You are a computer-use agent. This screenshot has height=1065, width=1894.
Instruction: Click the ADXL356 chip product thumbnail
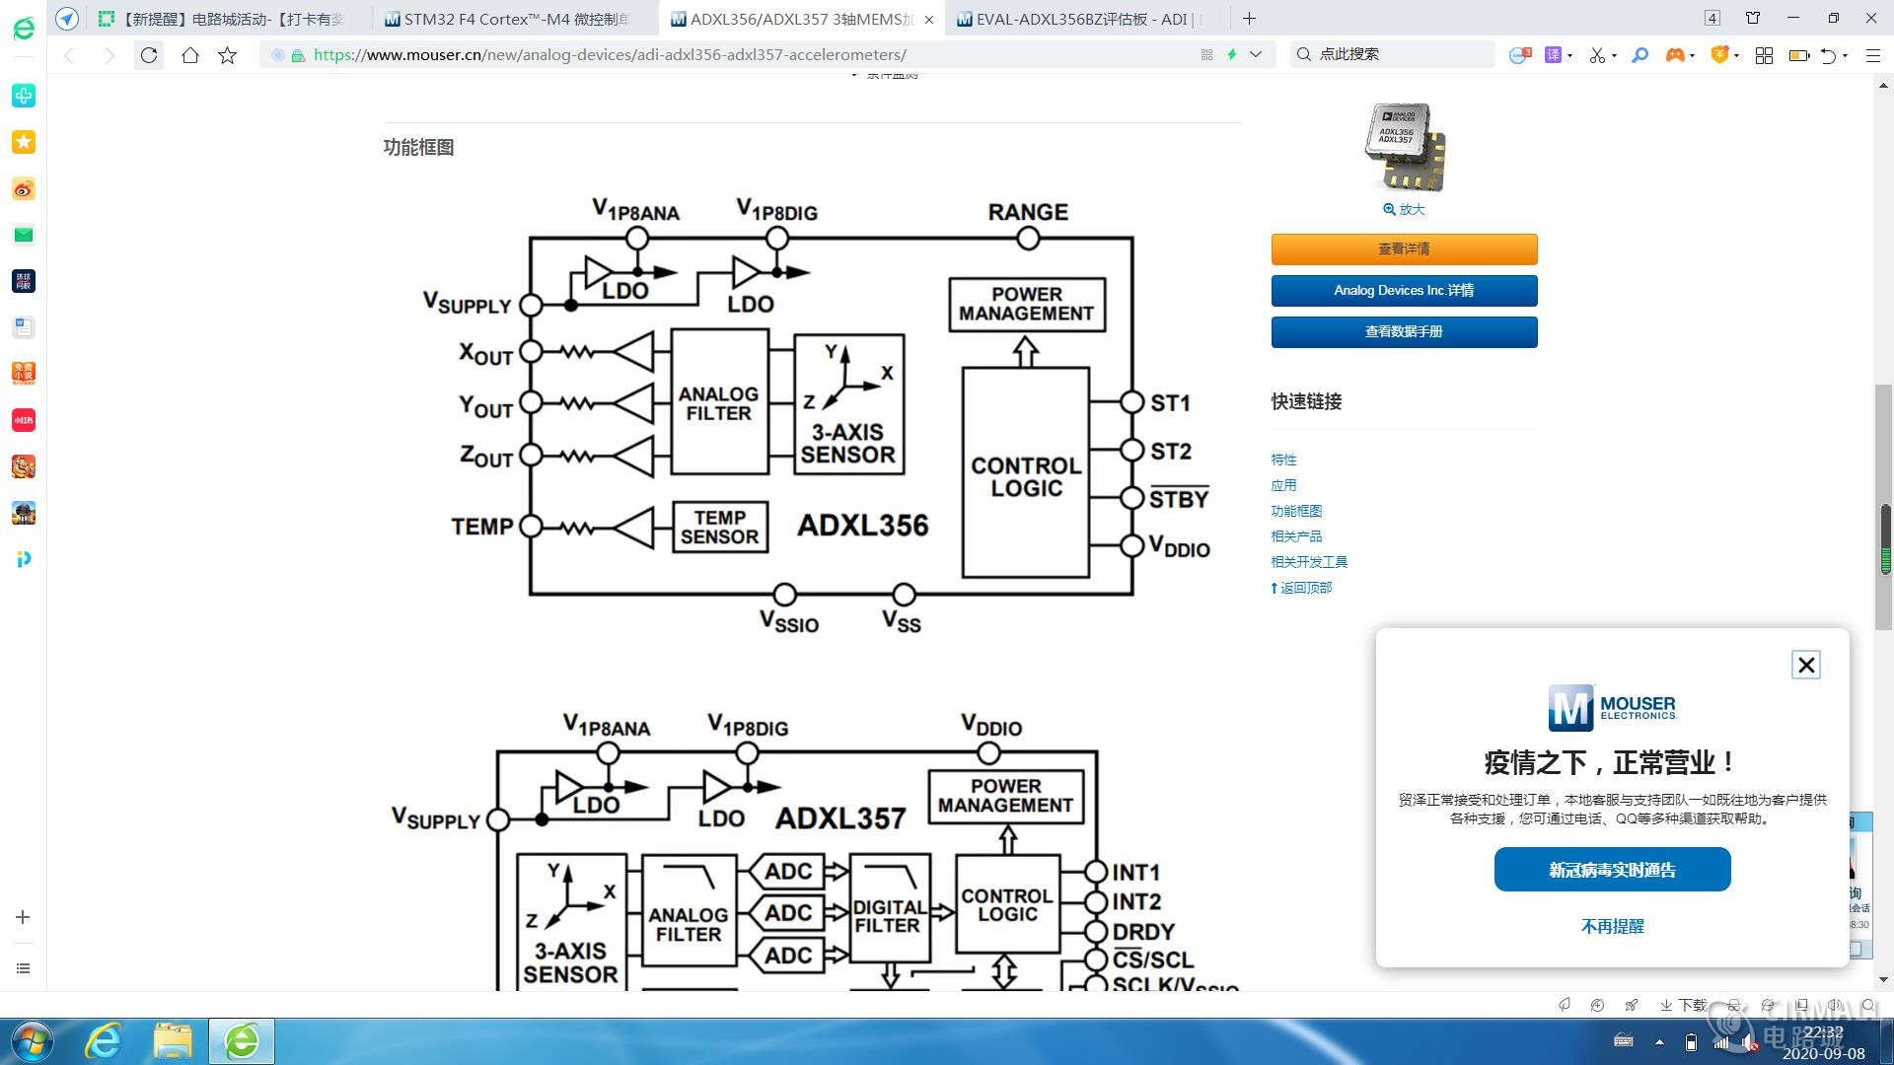(x=1405, y=147)
